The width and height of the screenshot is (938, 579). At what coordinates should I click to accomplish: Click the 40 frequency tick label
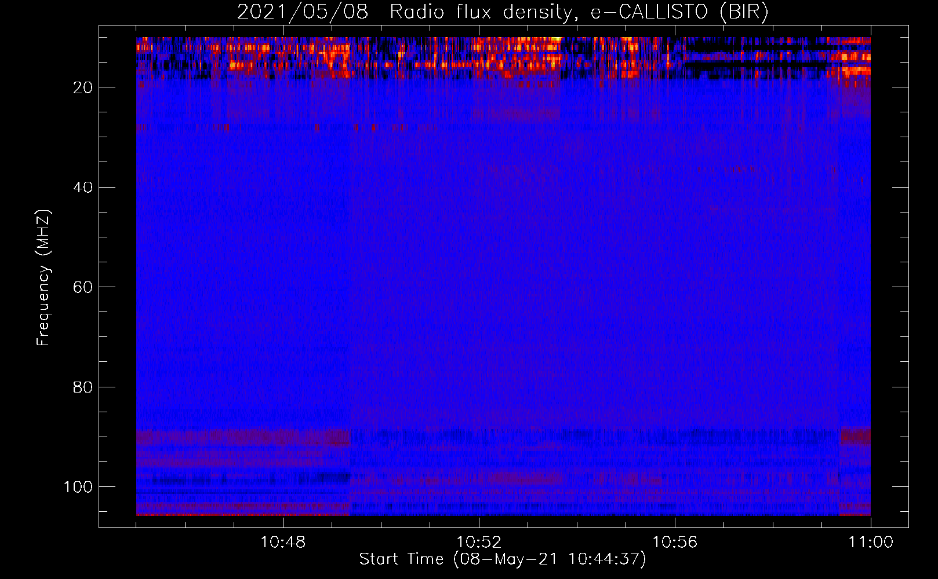point(83,187)
